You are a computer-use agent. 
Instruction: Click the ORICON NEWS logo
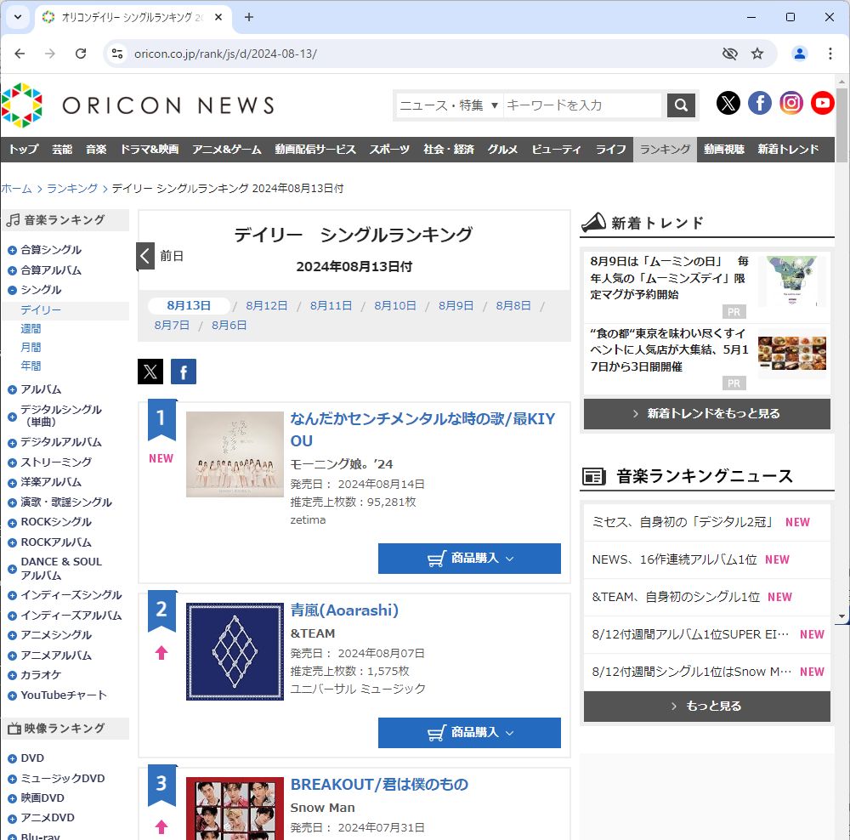(139, 105)
